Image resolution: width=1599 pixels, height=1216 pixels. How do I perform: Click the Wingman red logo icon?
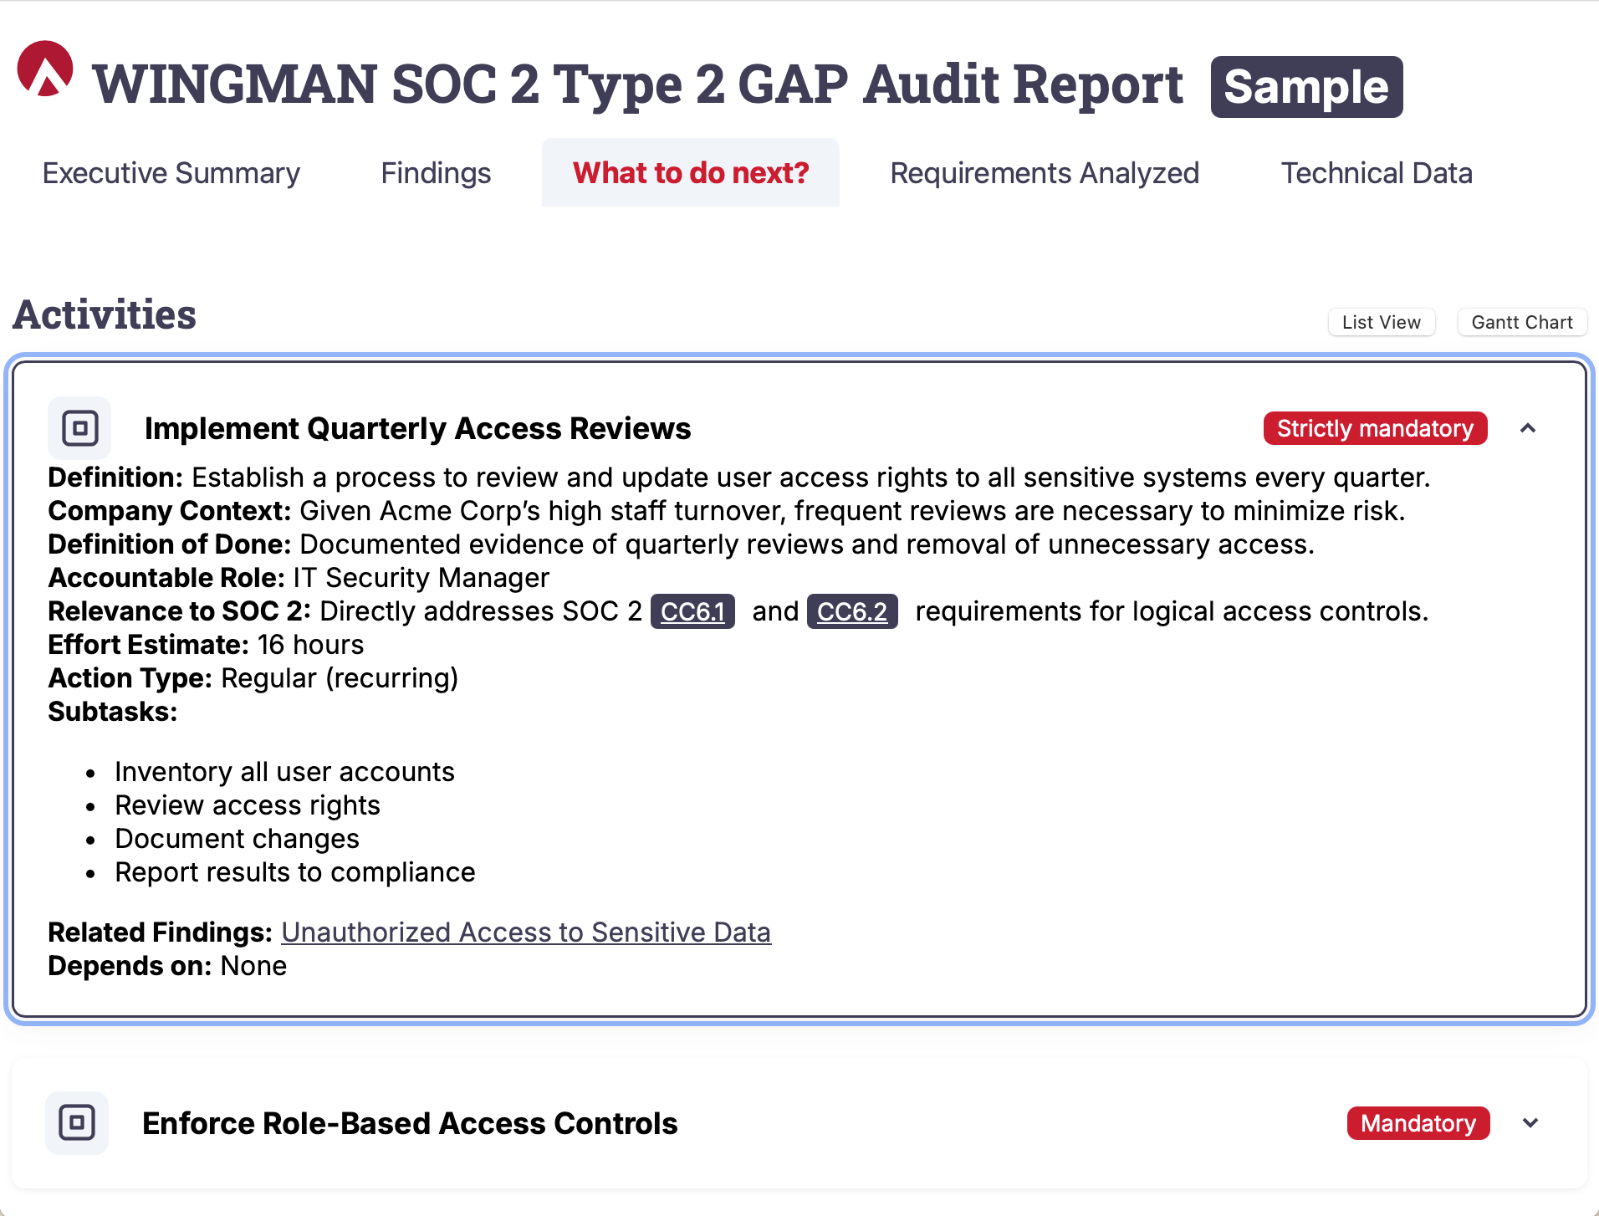(45, 69)
